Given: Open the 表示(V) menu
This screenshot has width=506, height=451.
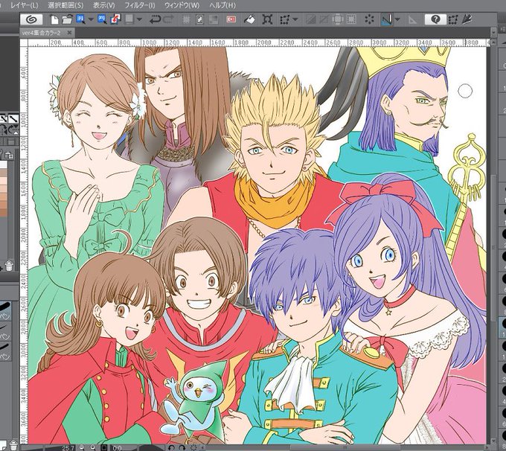Looking at the screenshot, I should (104, 5).
